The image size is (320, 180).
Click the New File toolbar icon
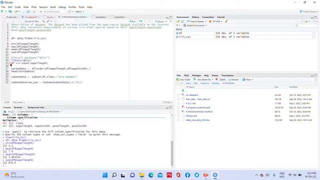[2, 11]
